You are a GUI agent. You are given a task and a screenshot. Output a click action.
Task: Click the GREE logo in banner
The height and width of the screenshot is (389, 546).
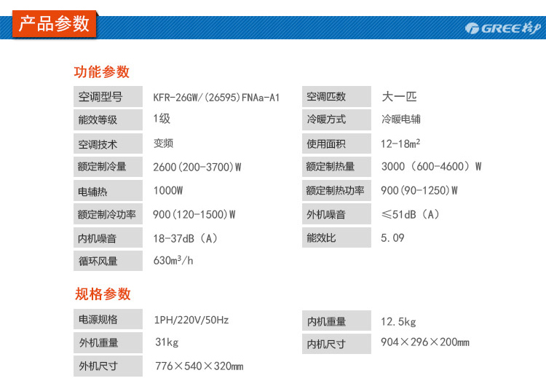tap(503, 28)
